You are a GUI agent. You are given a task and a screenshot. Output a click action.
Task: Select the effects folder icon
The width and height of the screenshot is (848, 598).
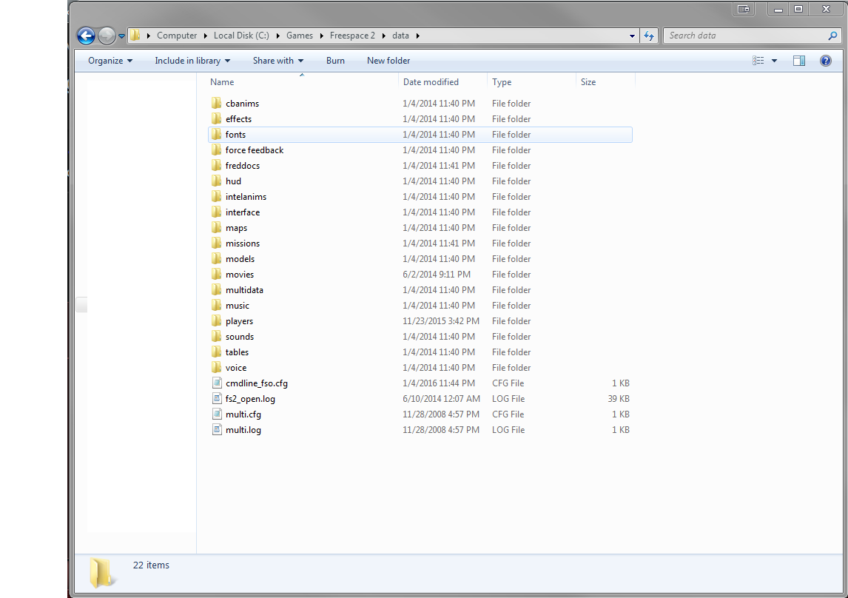(216, 119)
